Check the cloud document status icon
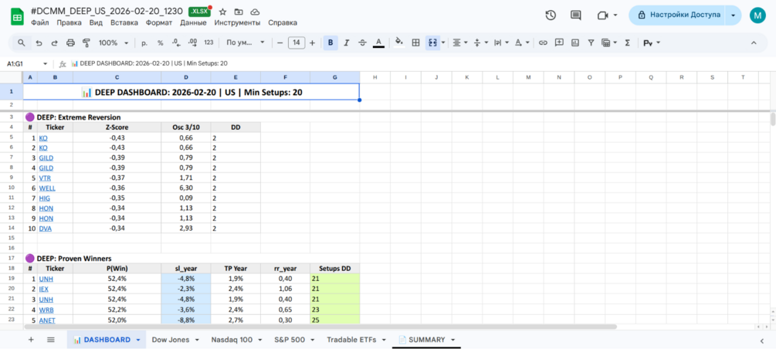776x349 pixels. coord(255,12)
